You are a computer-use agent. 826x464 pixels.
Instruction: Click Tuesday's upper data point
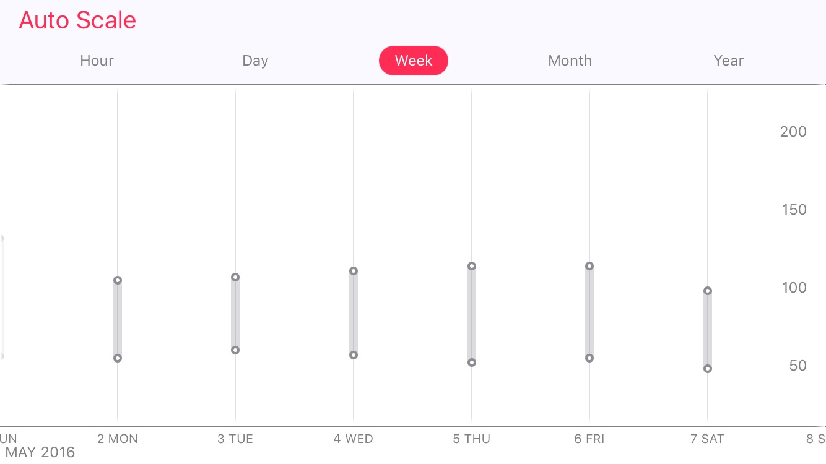point(235,277)
